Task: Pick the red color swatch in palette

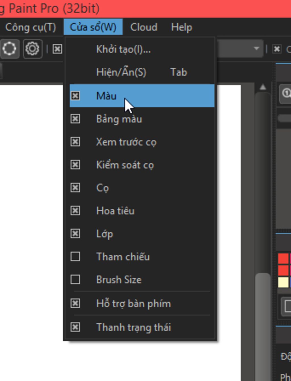Action: [x=283, y=259]
